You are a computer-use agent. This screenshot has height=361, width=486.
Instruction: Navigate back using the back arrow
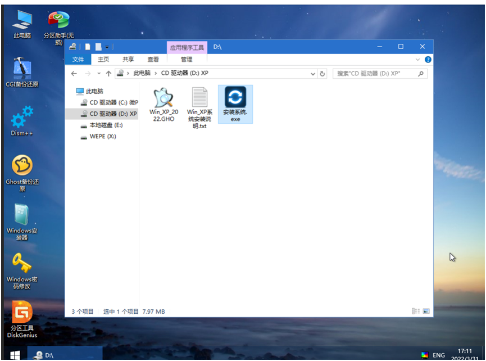(x=74, y=73)
